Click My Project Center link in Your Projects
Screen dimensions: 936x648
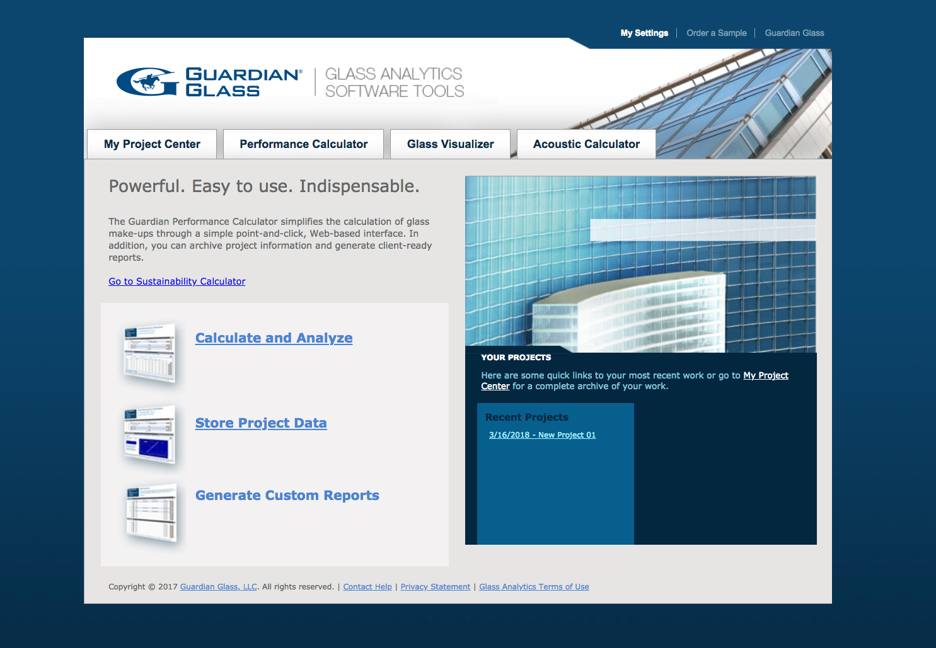point(765,375)
